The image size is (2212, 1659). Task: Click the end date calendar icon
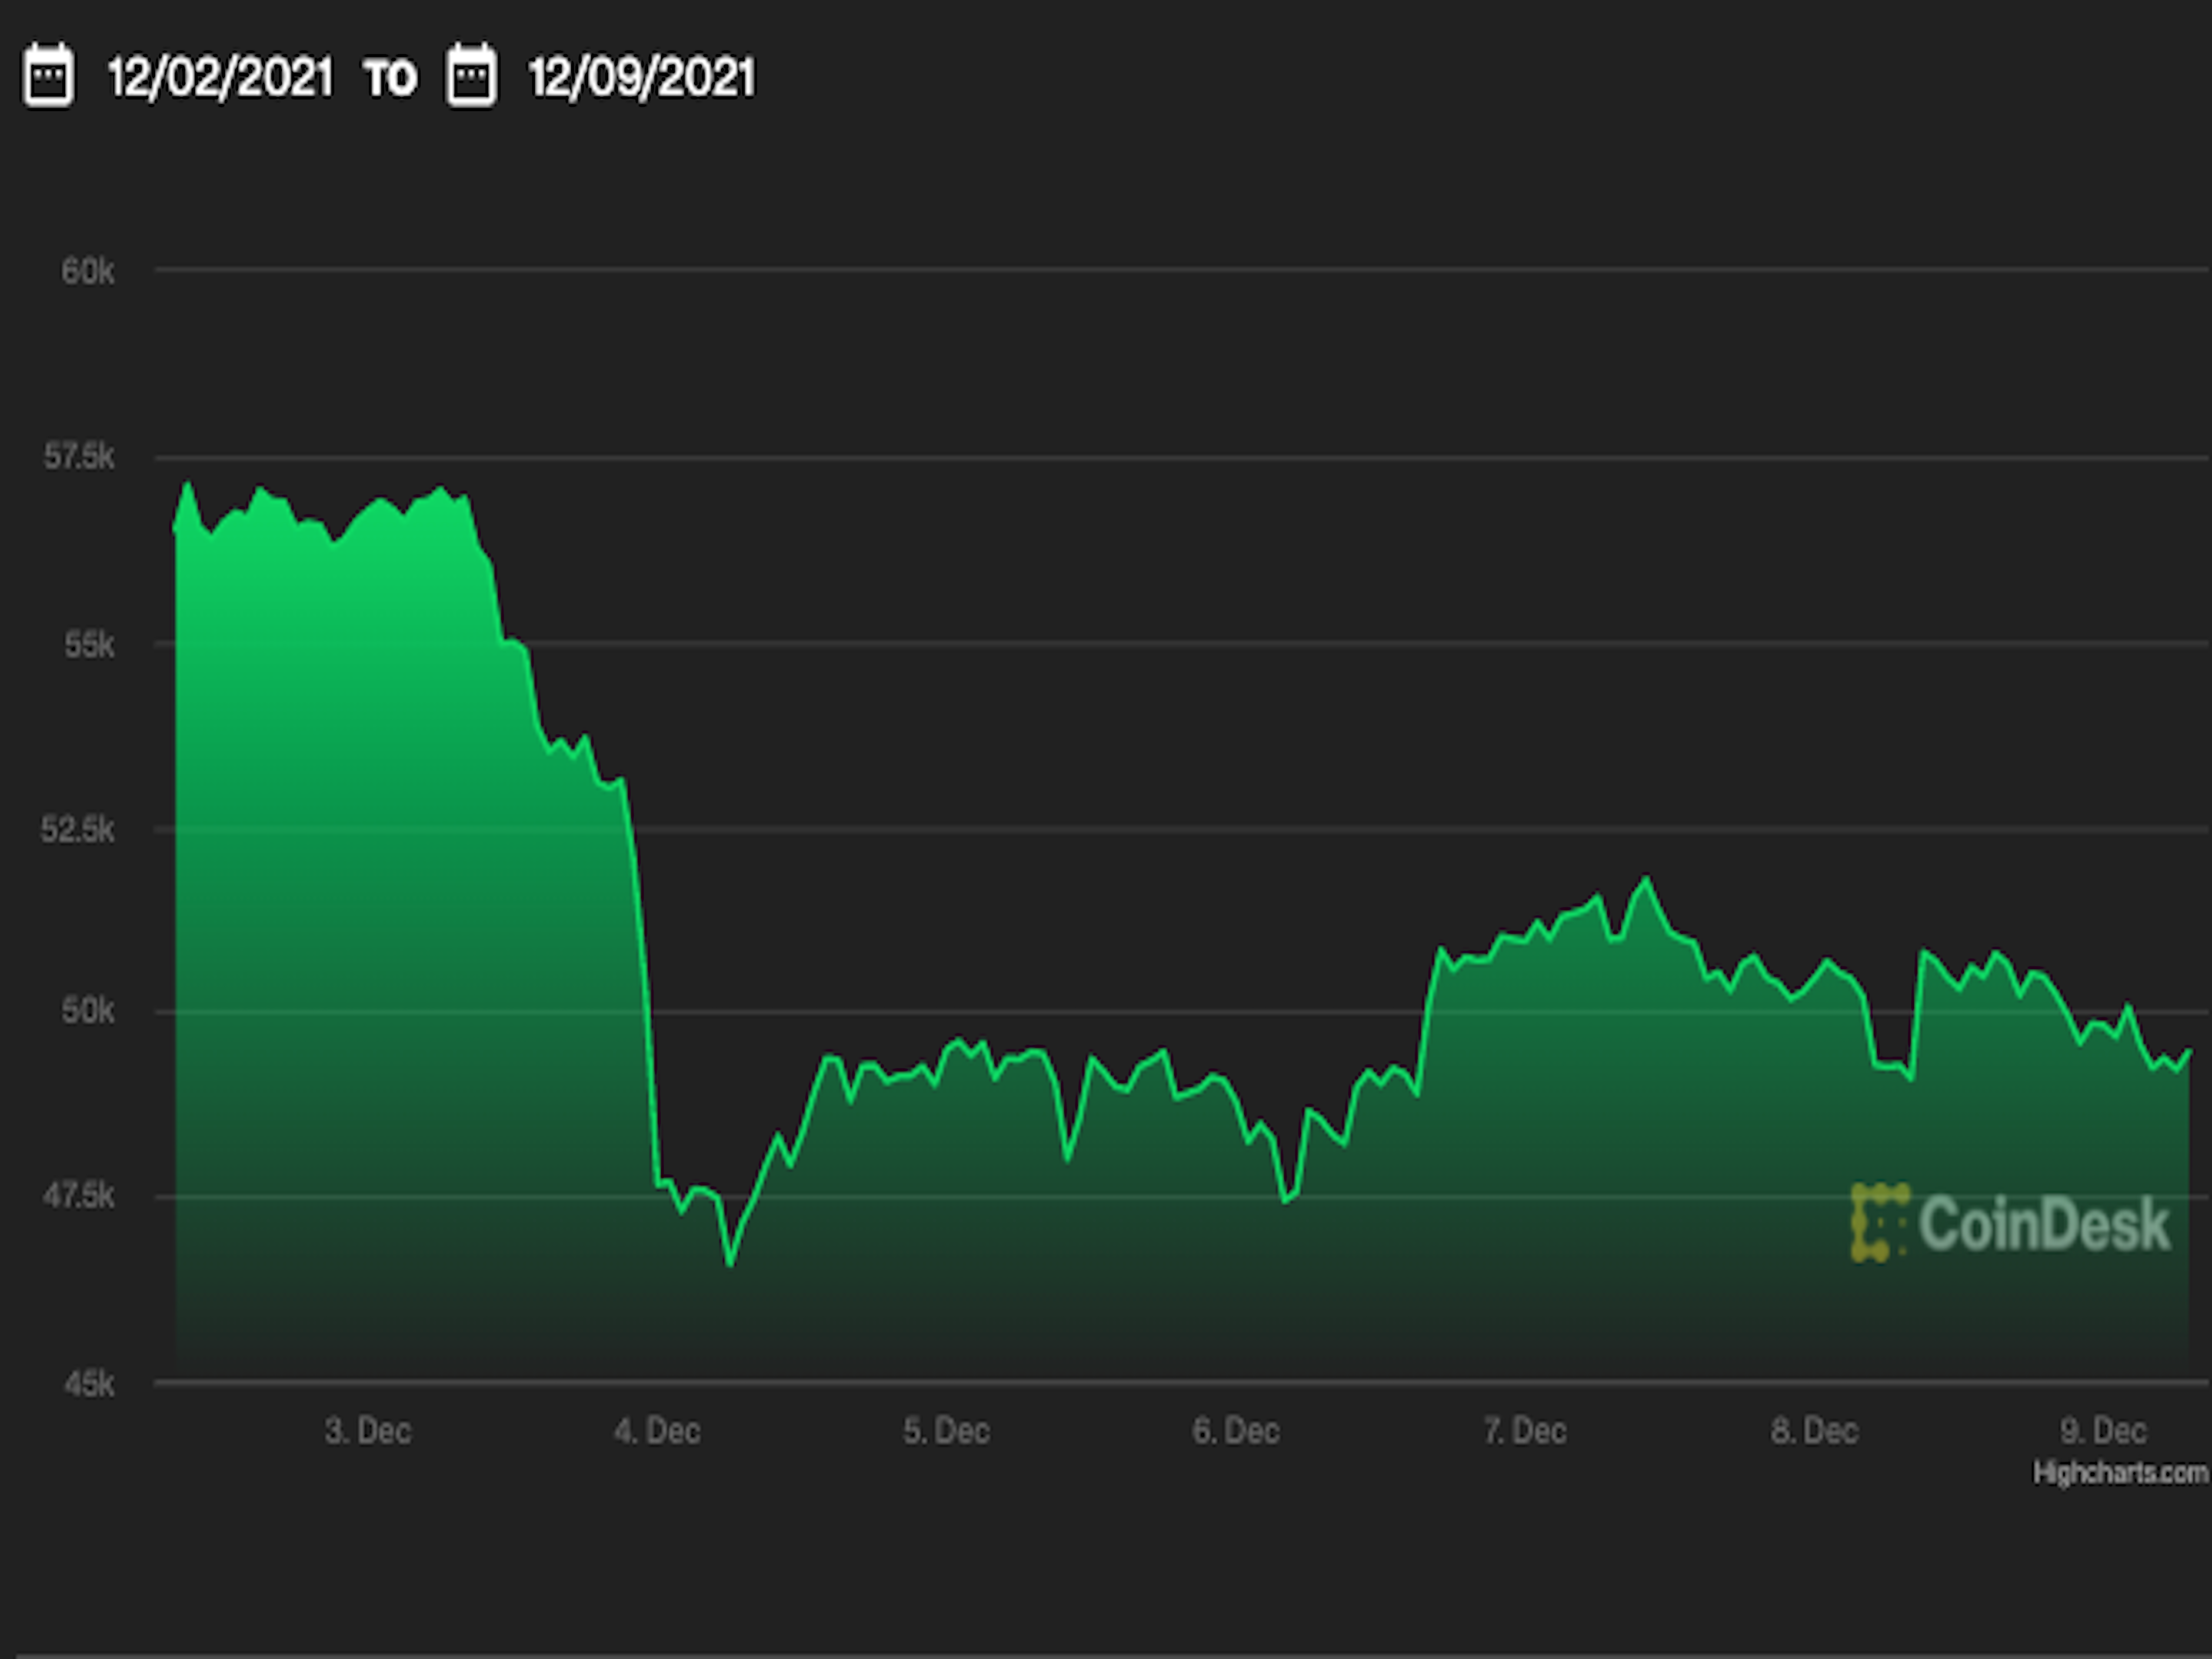(x=471, y=75)
